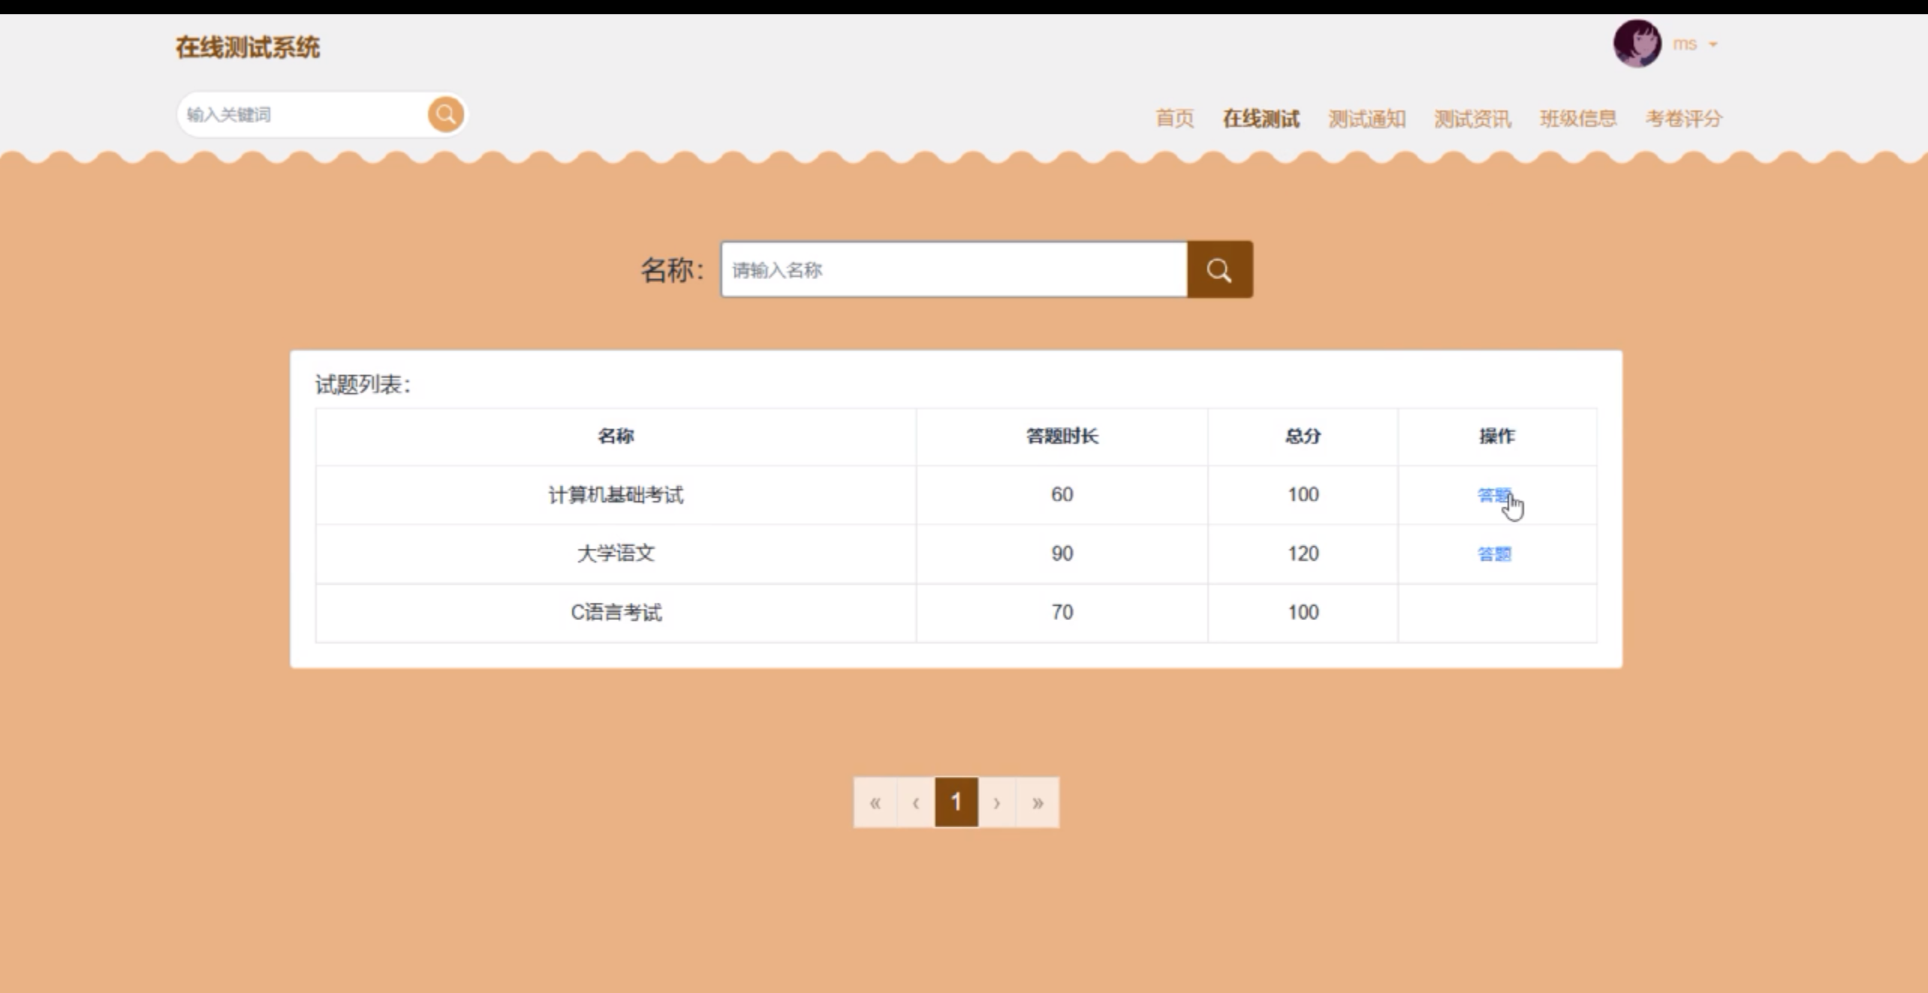Screen dimensions: 1928x993
Task: Click 答题 link for 大学语文
Action: pos(1494,554)
